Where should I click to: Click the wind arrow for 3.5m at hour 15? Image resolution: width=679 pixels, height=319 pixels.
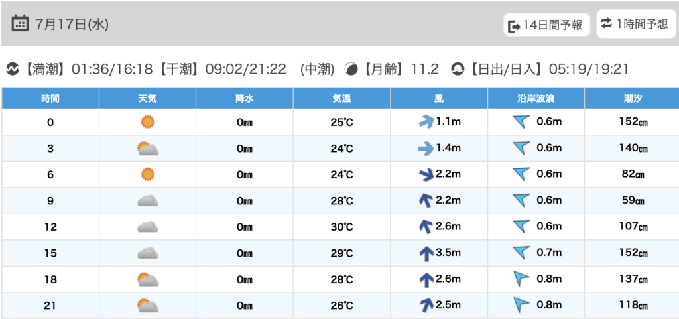[427, 253]
